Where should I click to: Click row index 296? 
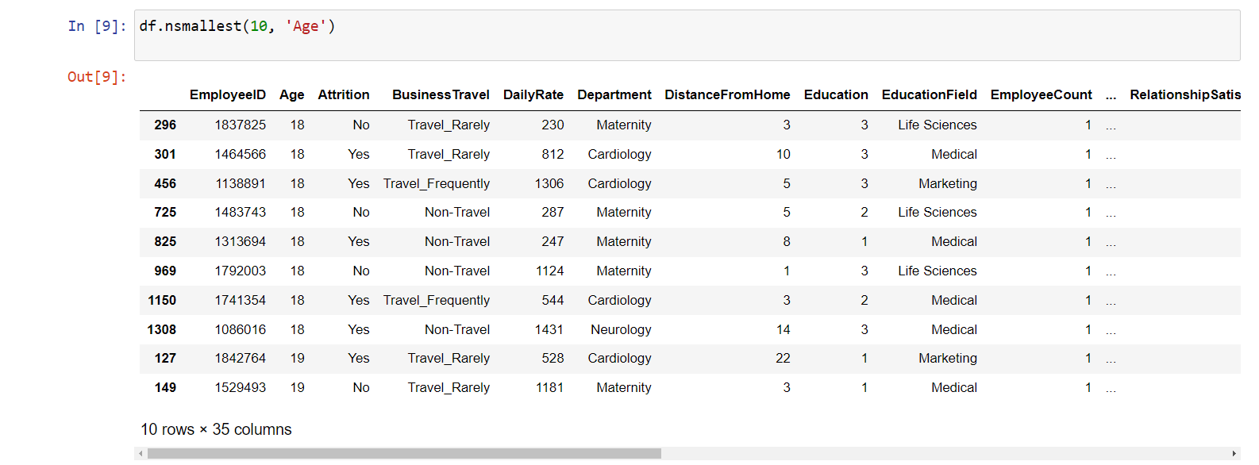(x=165, y=125)
